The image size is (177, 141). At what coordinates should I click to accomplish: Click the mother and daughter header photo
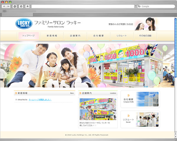coord(146,24)
